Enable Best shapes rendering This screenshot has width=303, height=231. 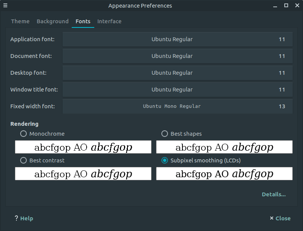165,134
